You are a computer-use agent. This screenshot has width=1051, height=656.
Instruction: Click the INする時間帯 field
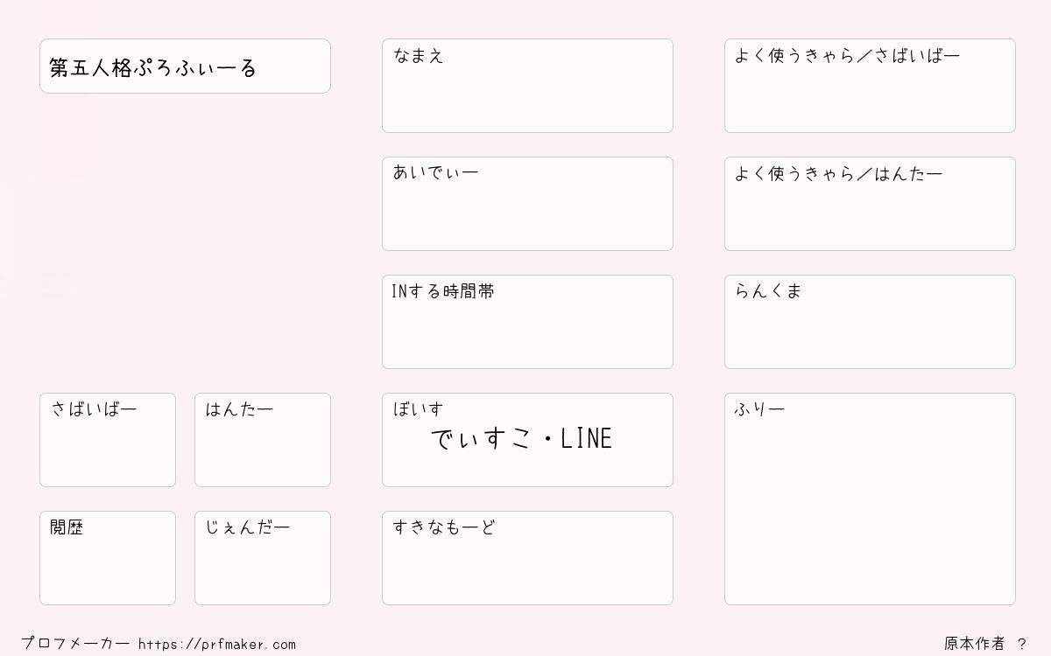[527, 322]
